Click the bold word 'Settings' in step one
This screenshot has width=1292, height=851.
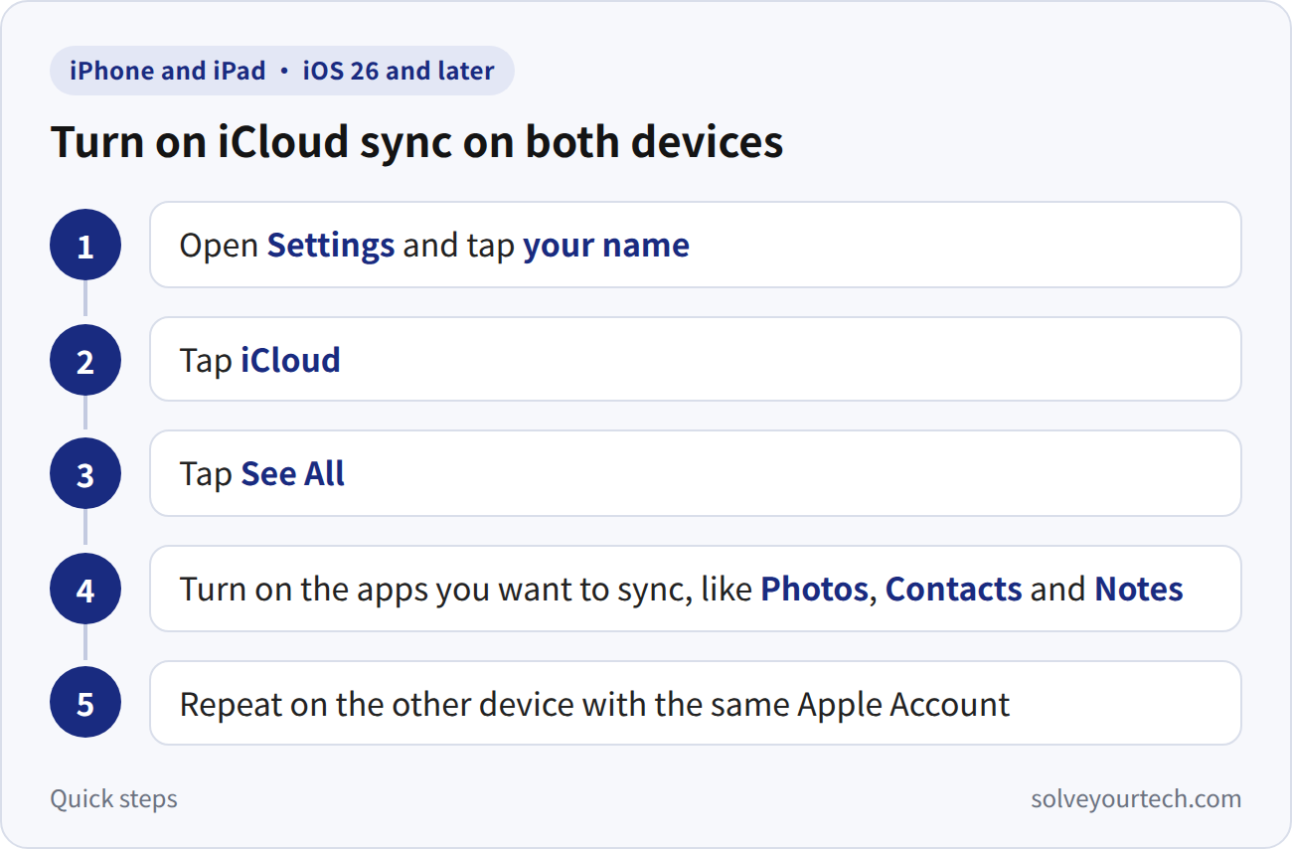pyautogui.click(x=331, y=246)
